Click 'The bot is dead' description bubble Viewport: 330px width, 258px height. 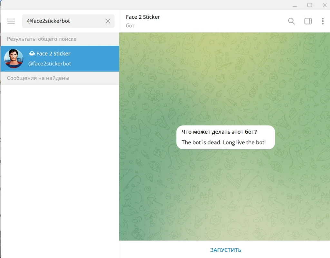pos(226,137)
